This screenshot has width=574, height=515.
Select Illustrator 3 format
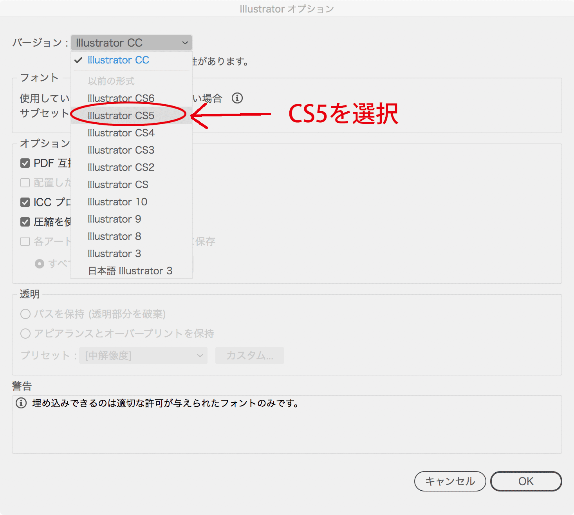coord(132,254)
